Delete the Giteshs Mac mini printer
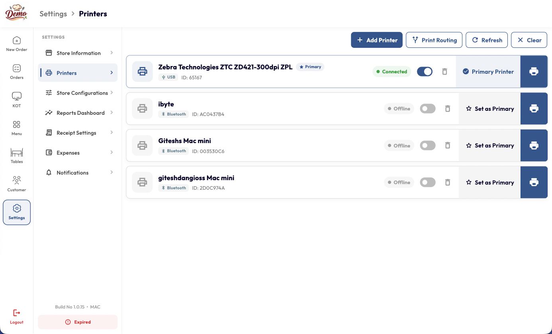The image size is (552, 334). pos(448,145)
